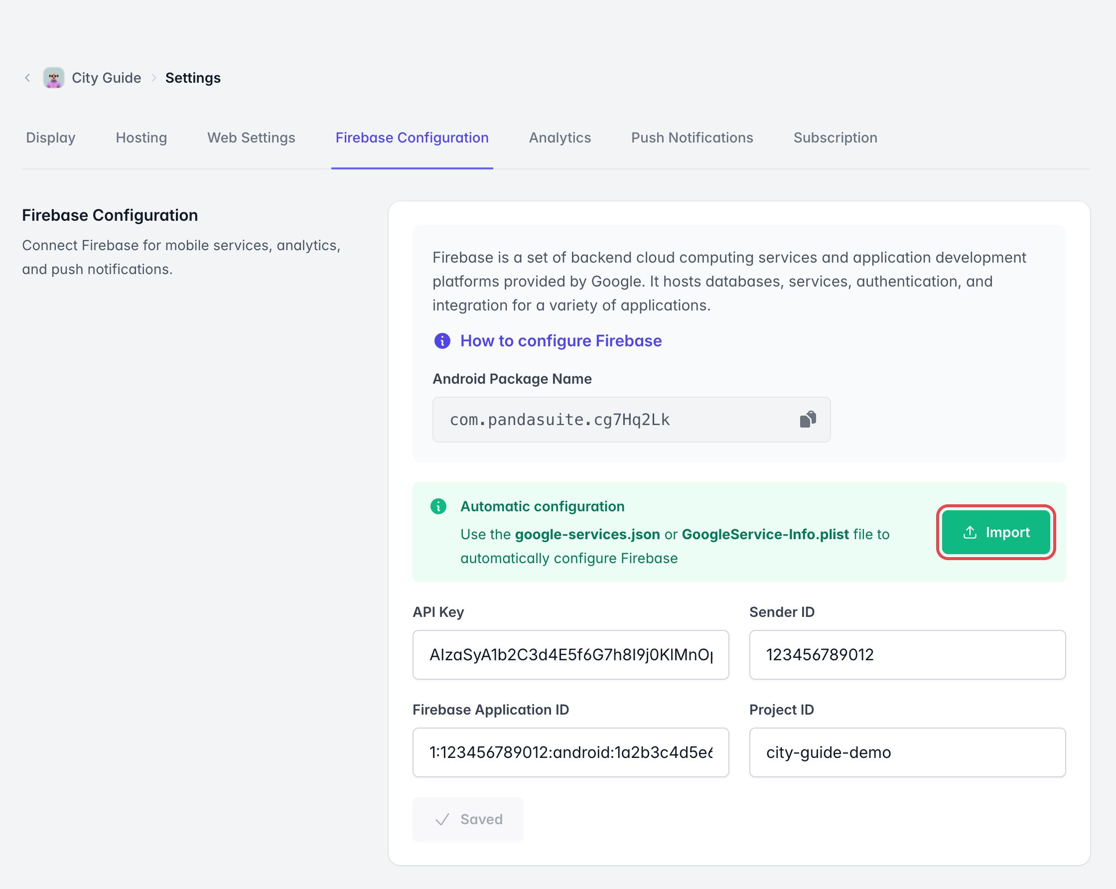This screenshot has width=1116, height=889.
Task: Click the Android Package Name label
Action: coord(512,379)
